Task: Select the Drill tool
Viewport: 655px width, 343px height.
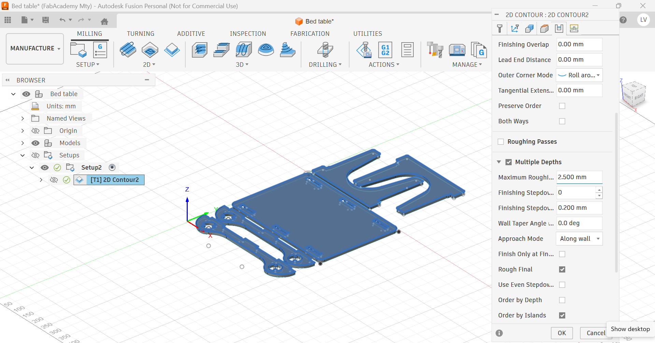Action: [325, 50]
